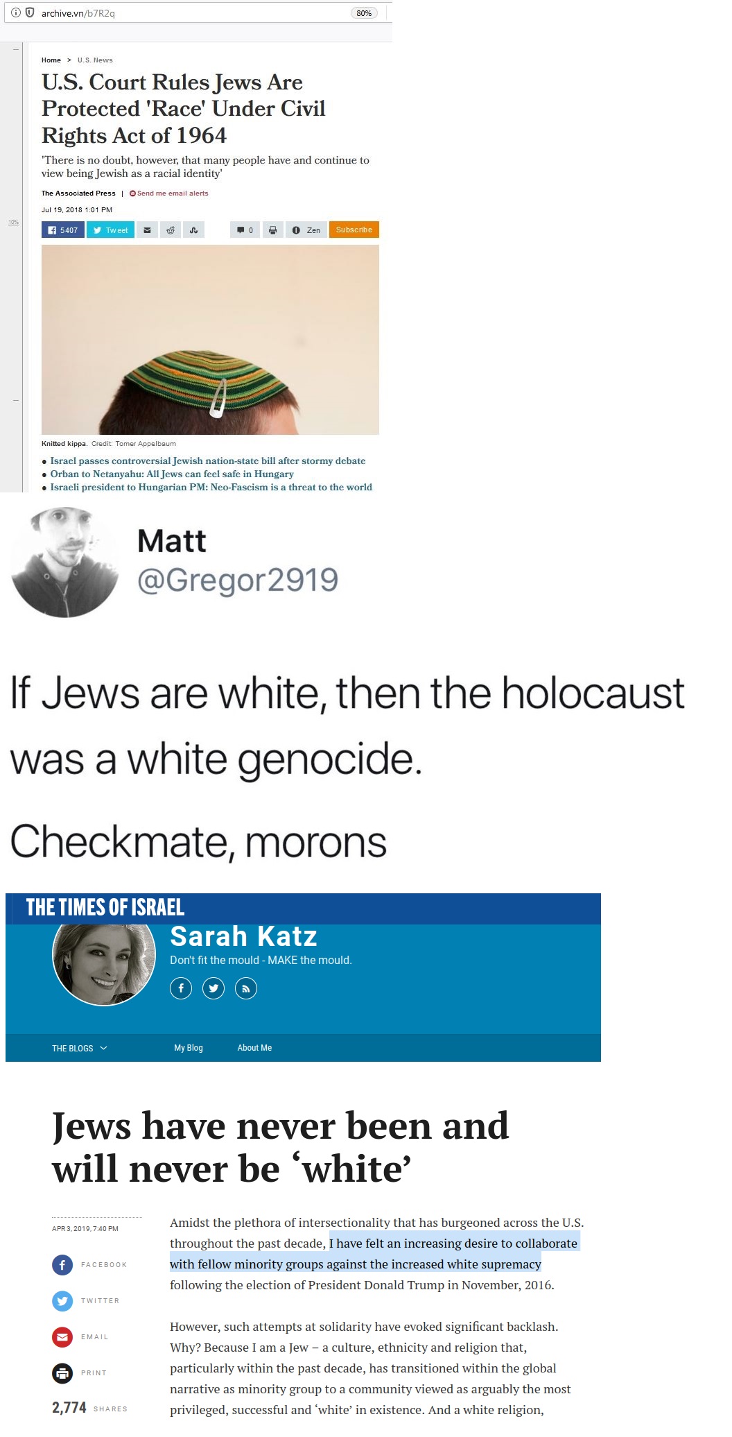Screen dimensions: 732x1437
Task: Share the article on Reddit
Action: 171,230
